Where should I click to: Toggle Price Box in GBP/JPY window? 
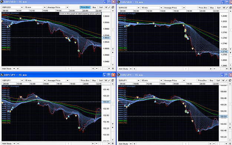click(85, 80)
